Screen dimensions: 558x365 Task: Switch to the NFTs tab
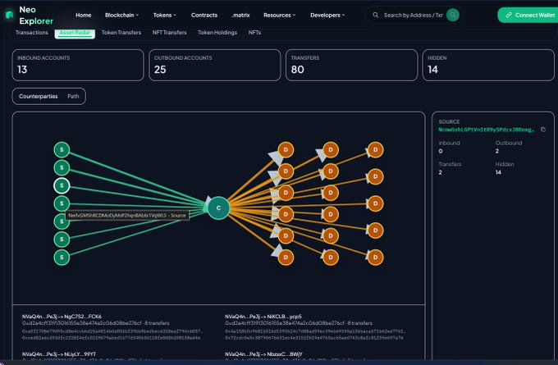coord(254,32)
